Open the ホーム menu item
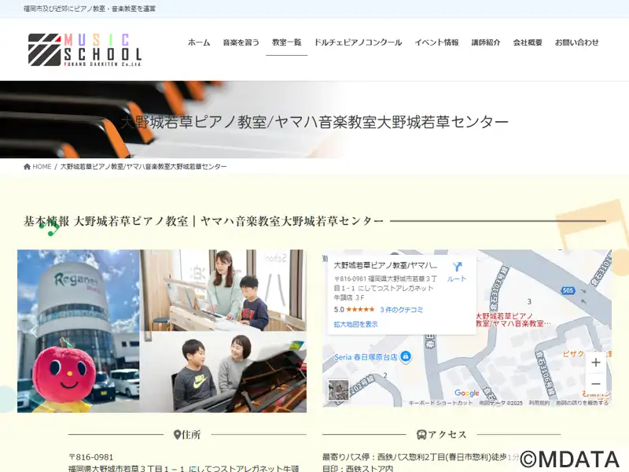 coord(199,42)
